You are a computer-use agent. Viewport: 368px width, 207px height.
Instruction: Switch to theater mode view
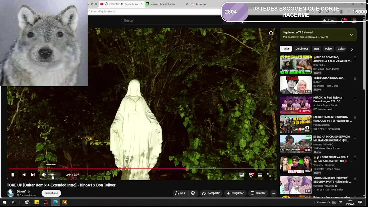pyautogui.click(x=260, y=175)
